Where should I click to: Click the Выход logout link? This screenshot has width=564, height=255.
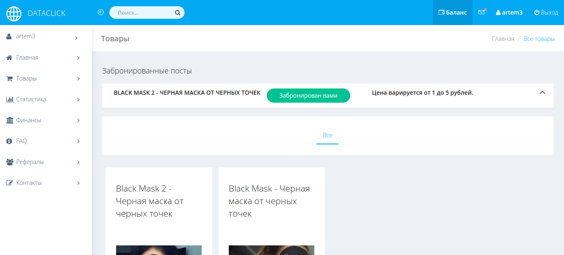[546, 13]
